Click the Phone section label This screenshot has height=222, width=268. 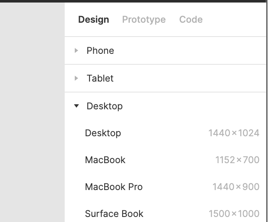pos(100,50)
